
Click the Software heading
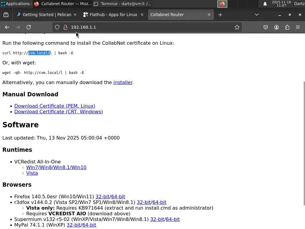pyautogui.click(x=21, y=125)
